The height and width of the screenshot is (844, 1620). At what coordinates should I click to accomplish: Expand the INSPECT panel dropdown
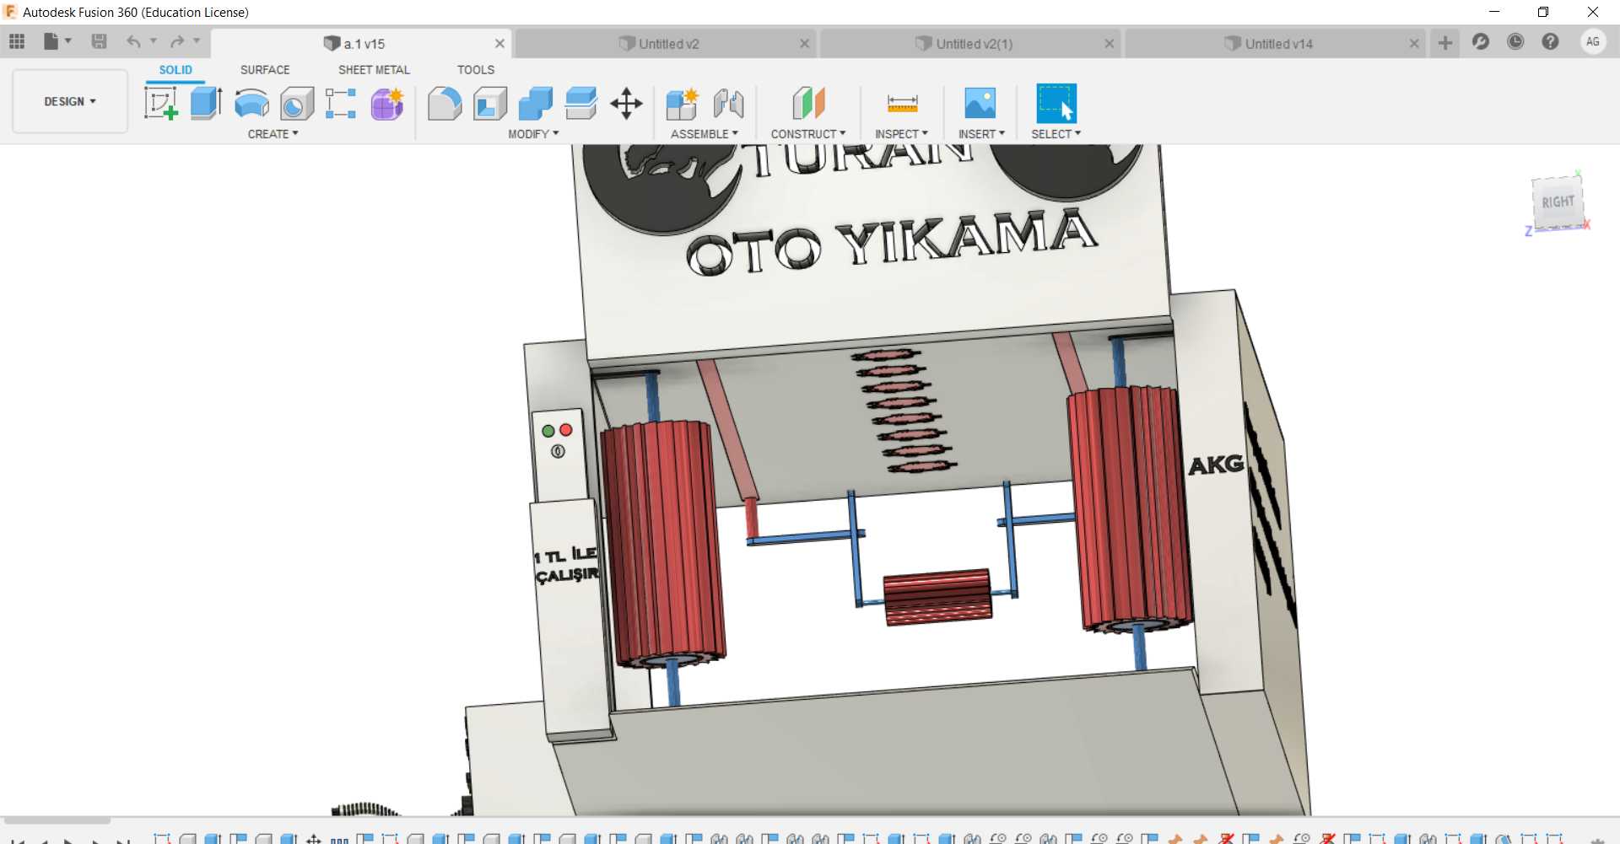coord(901,134)
